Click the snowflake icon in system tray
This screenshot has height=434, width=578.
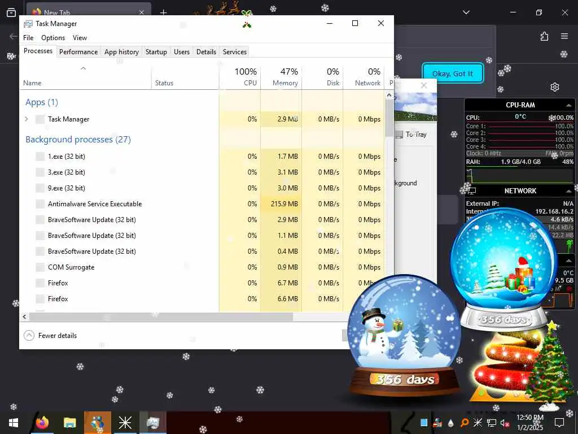pos(478,423)
